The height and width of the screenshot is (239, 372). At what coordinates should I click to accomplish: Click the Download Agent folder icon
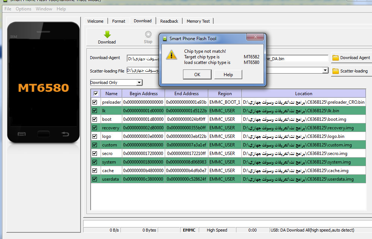pyautogui.click(x=335, y=58)
